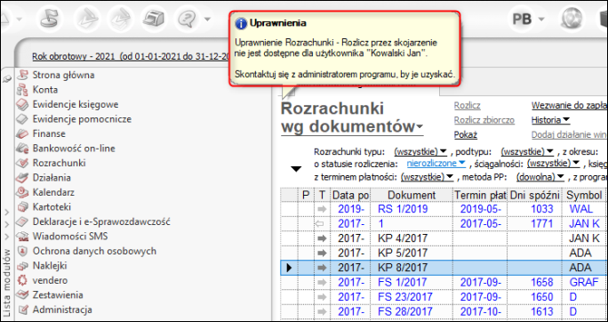Screen dimensions: 608x322
Task: Click the printer toolbar icon
Action: 154,18
